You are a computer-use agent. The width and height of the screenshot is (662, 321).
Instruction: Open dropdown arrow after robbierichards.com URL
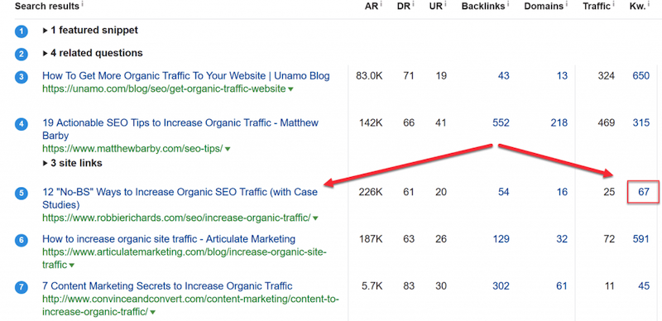(x=315, y=218)
